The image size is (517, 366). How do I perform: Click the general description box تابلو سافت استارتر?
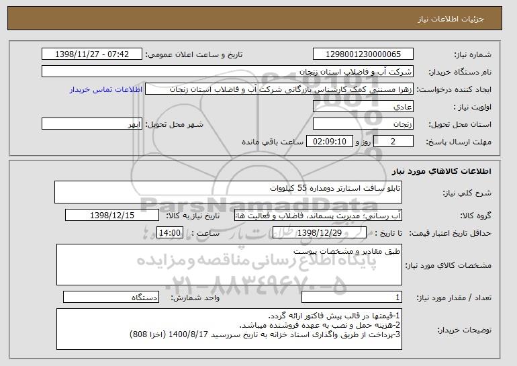point(228,192)
